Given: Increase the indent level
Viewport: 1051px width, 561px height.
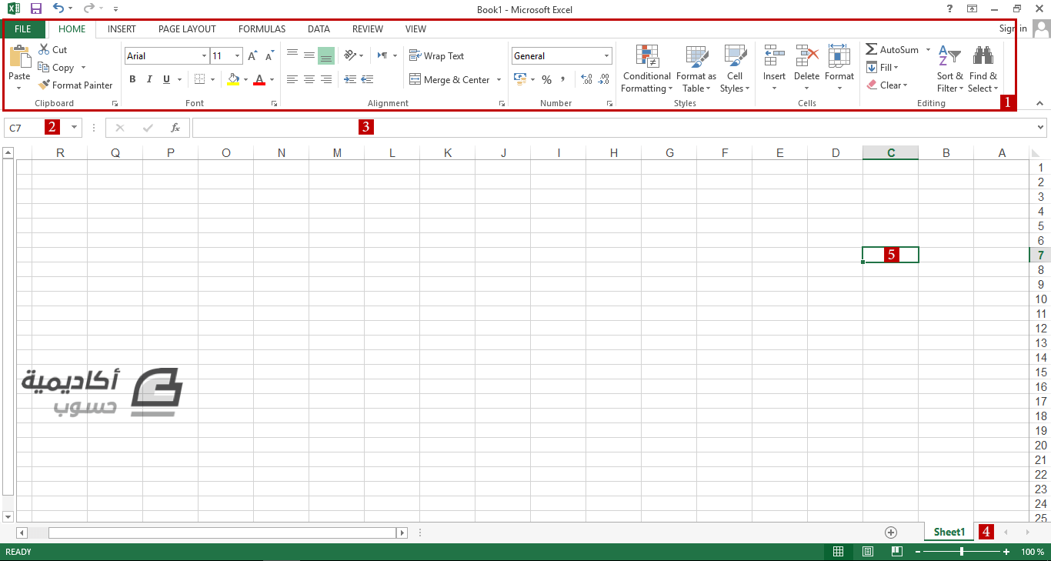Looking at the screenshot, I should [368, 79].
